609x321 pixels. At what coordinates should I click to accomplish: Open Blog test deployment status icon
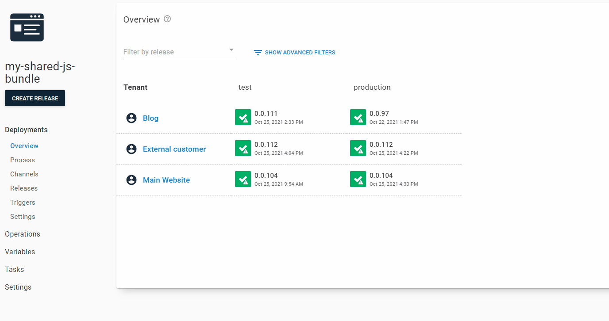tap(243, 117)
